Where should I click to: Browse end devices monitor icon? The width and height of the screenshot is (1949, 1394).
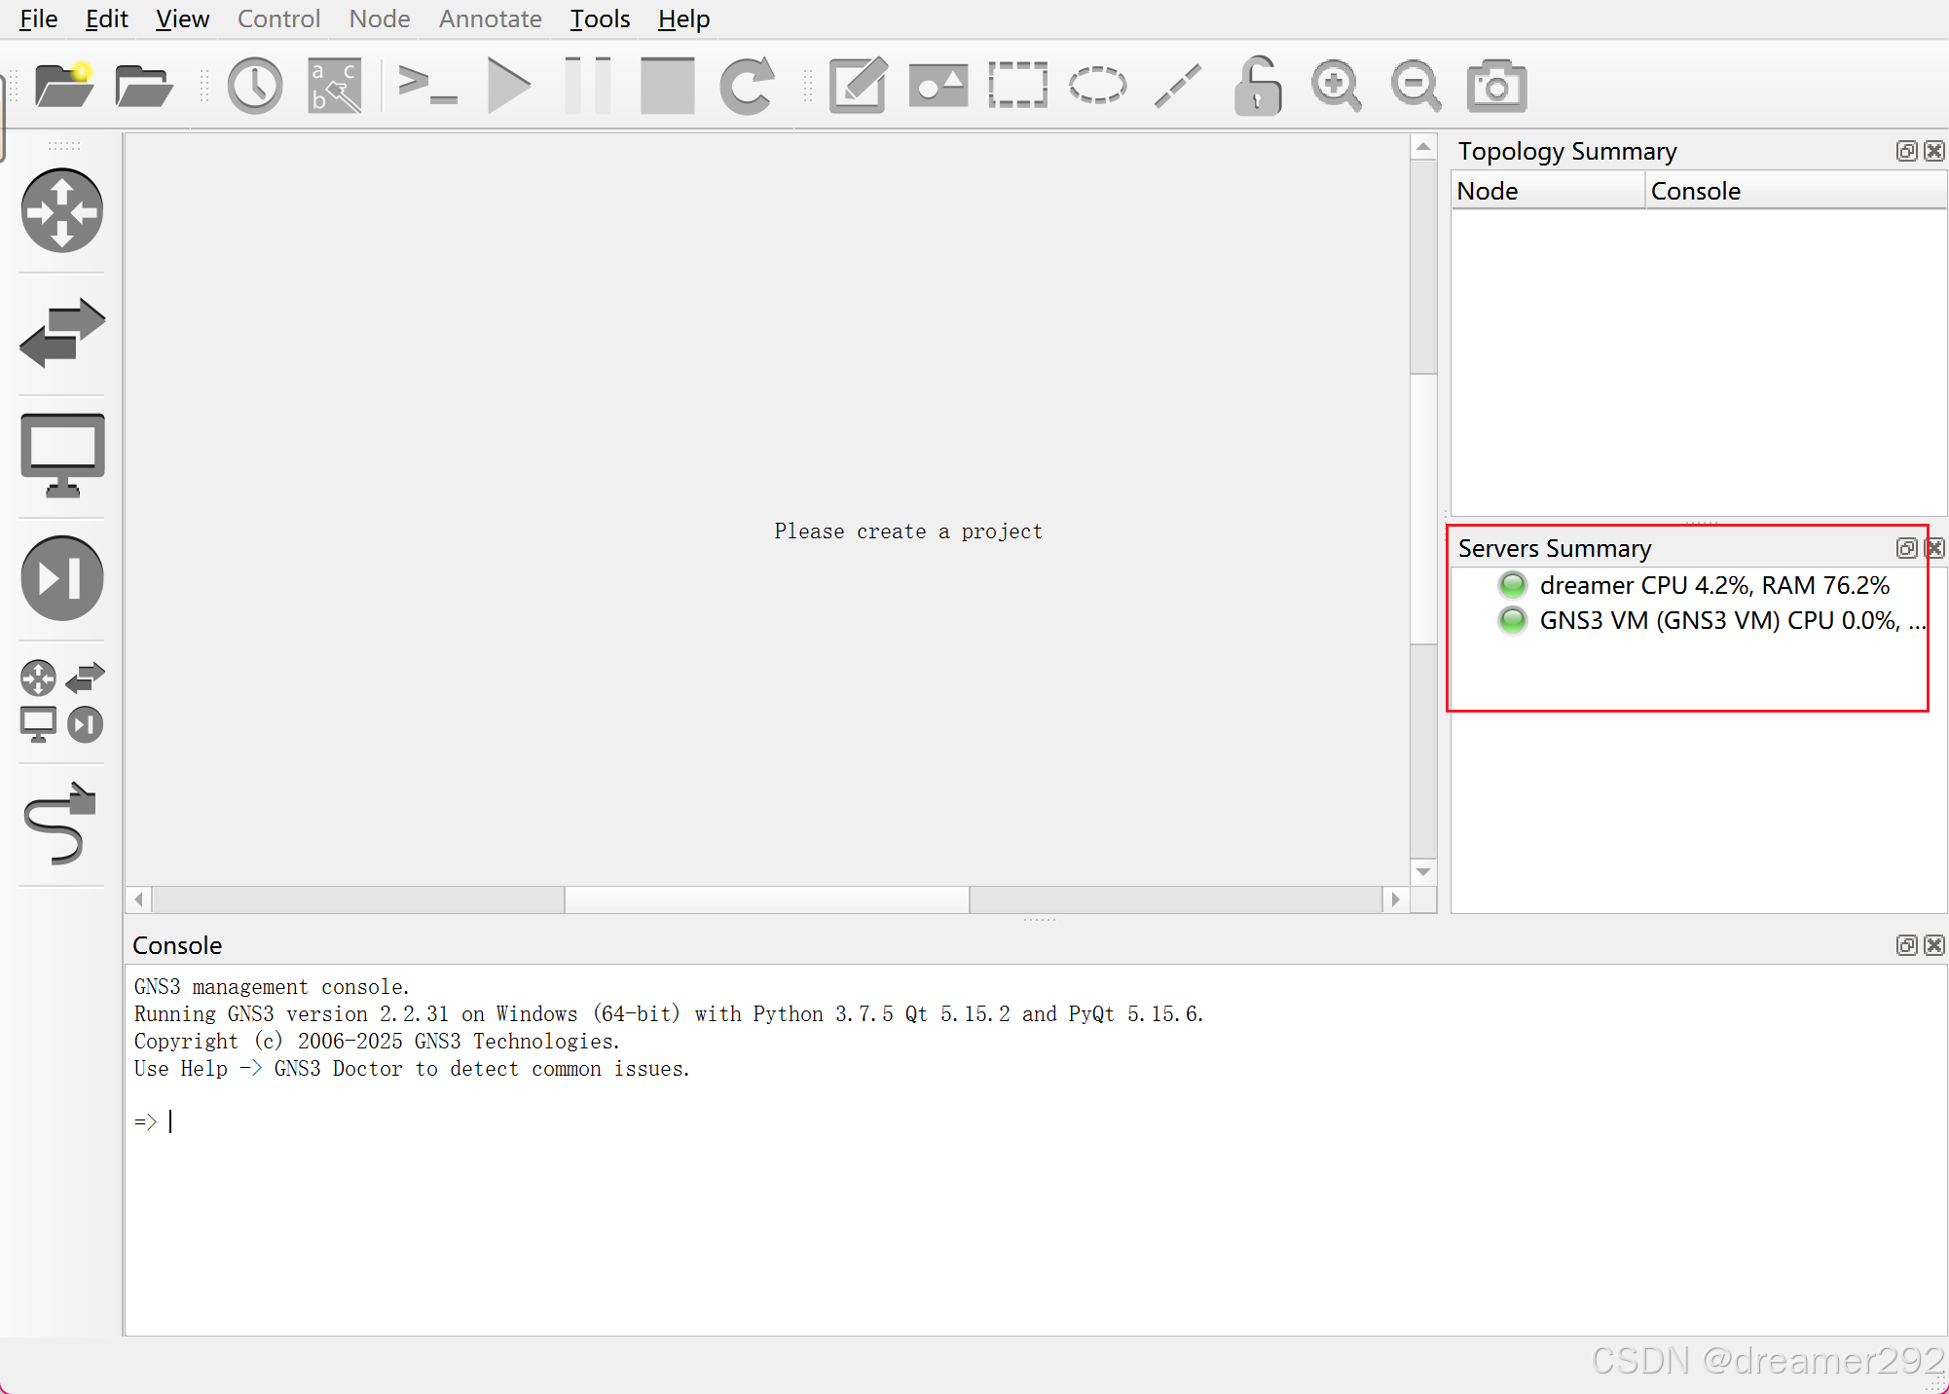(x=62, y=455)
